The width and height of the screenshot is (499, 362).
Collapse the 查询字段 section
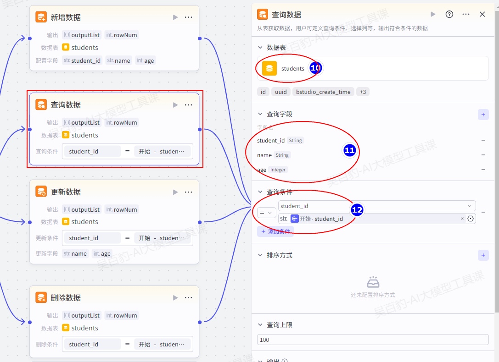point(260,114)
